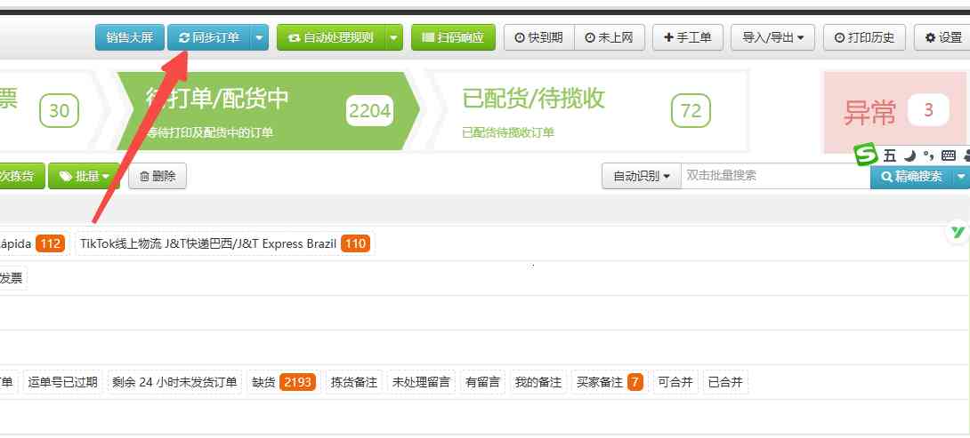970x438 pixels.
Task: Click the 扫码响应 scan button
Action: click(x=453, y=37)
